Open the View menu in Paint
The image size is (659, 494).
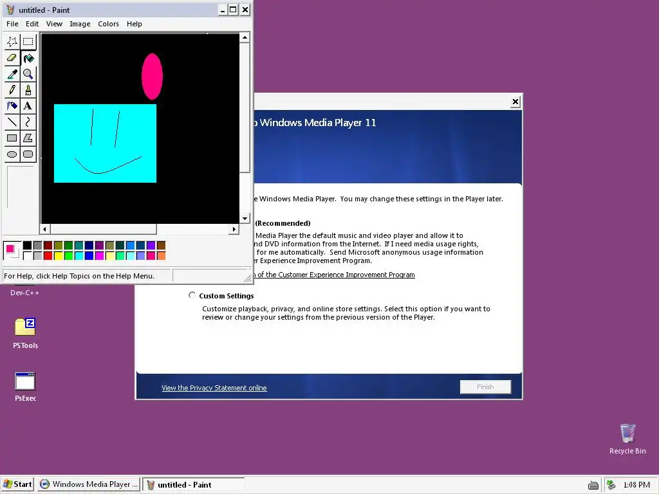(54, 24)
